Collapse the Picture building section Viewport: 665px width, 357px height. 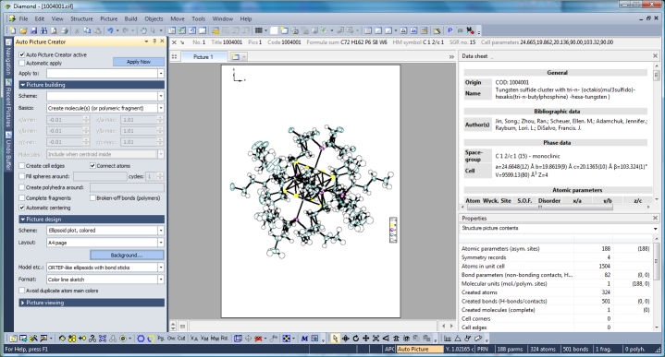(x=92, y=85)
